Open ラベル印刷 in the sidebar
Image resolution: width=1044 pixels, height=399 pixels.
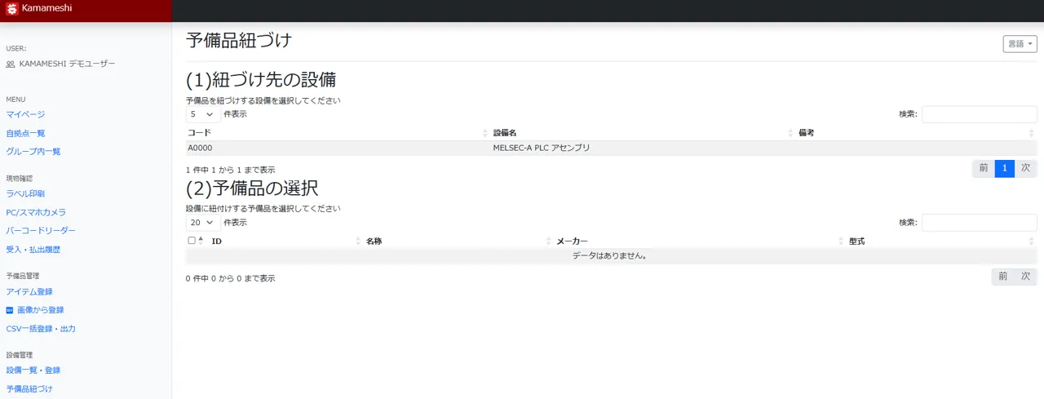25,193
